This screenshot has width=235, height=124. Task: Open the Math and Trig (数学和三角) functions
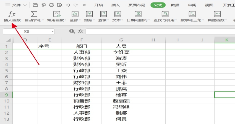coord(192,14)
